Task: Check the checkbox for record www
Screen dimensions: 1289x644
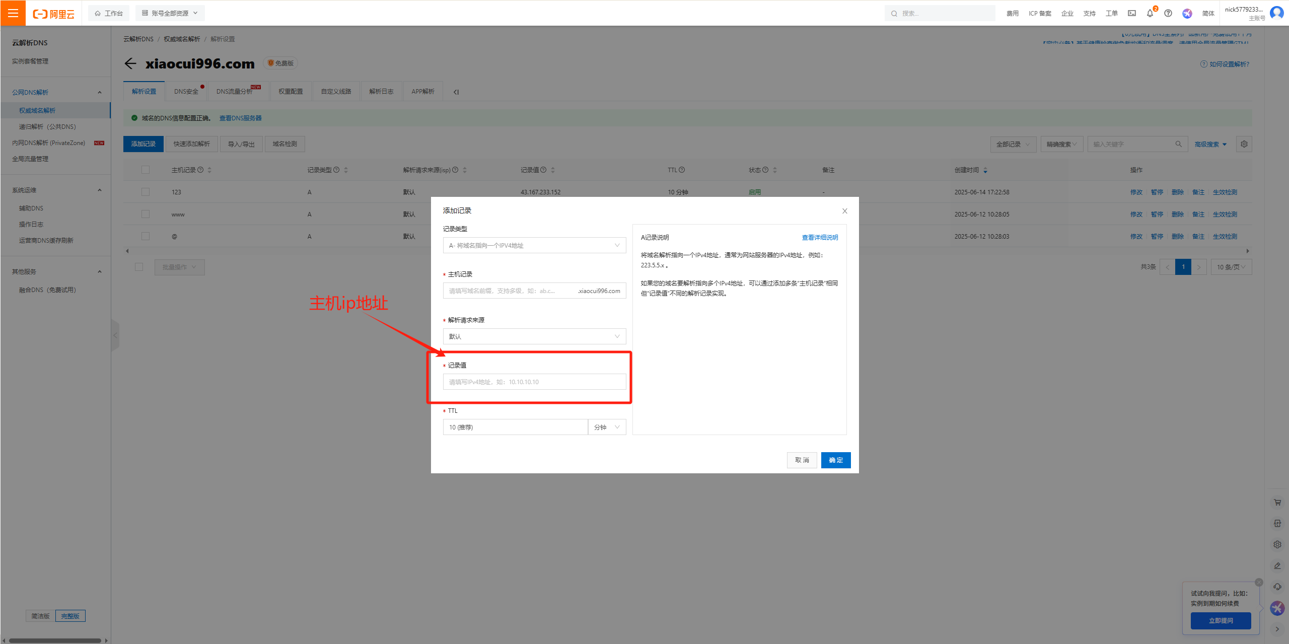Action: pos(146,213)
